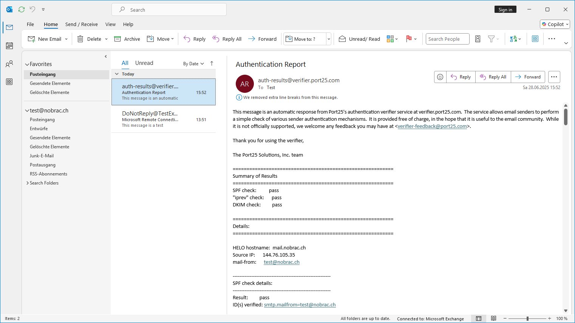The height and width of the screenshot is (323, 575).
Task: Open ribbon More commands ellipsis
Action: click(552, 39)
